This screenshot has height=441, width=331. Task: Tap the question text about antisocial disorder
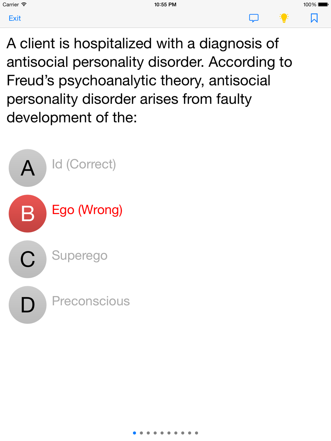[x=149, y=80]
